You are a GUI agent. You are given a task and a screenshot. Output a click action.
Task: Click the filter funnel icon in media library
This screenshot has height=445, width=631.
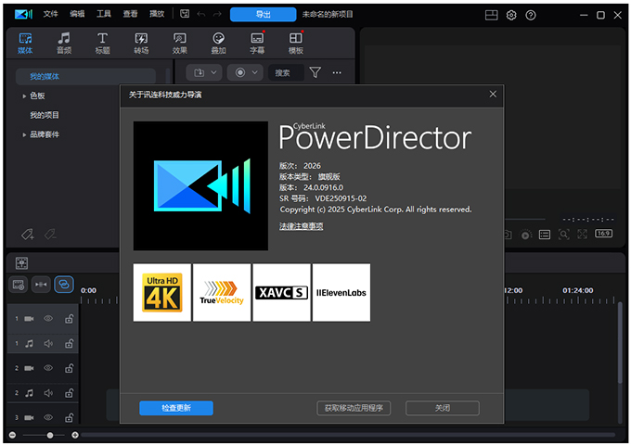pyautogui.click(x=315, y=72)
